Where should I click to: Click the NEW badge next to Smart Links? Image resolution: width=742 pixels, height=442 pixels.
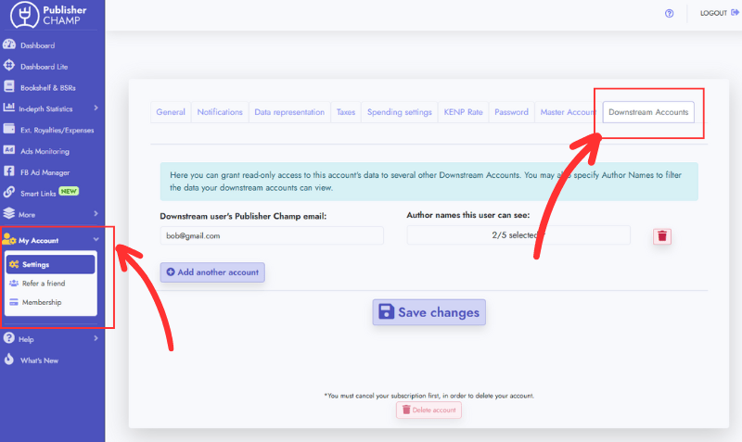(x=69, y=192)
